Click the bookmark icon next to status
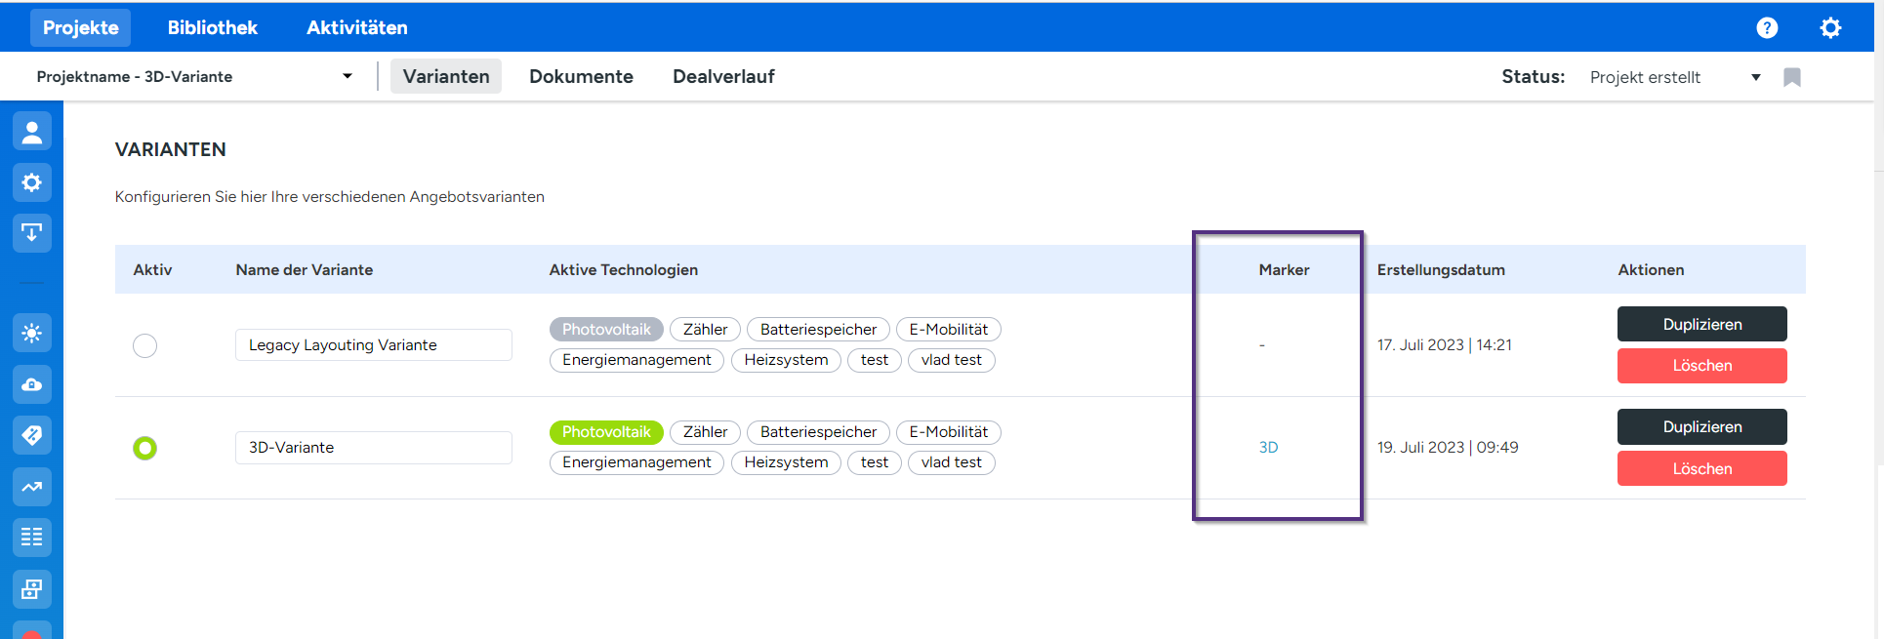 [x=1791, y=77]
